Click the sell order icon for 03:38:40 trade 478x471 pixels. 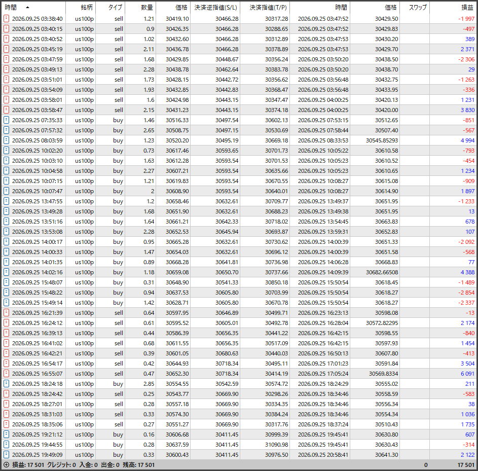point(6,19)
